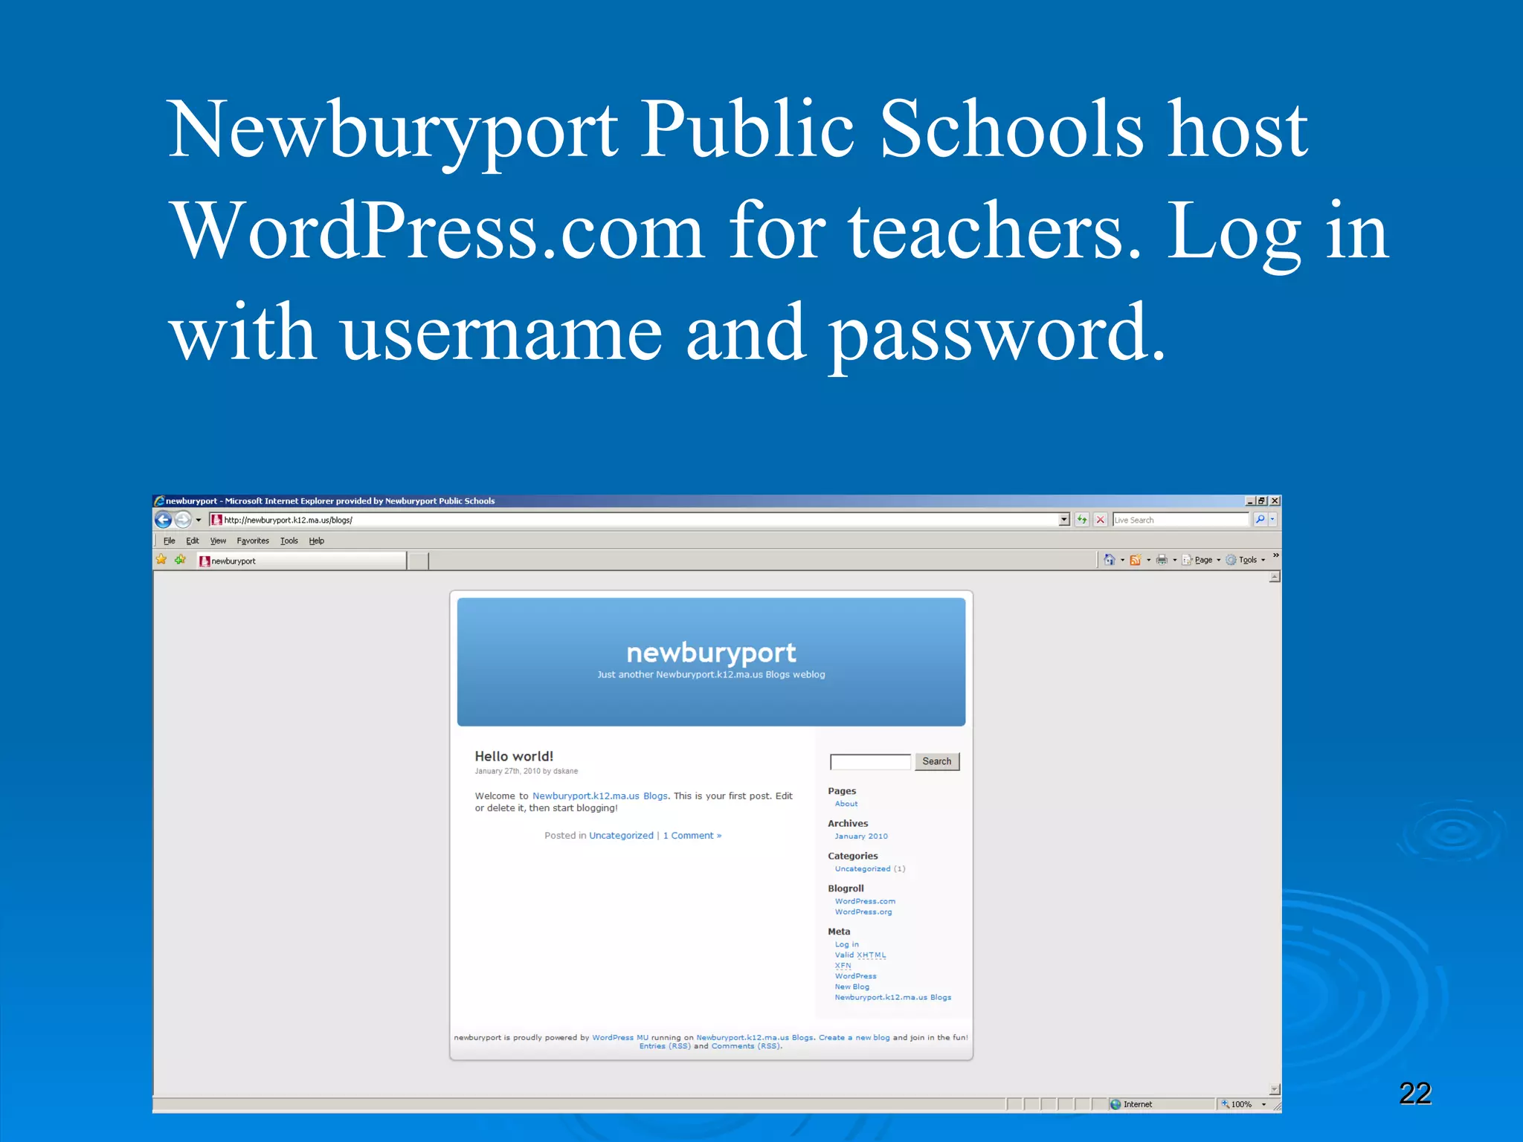Refresh the page with green arrows icon

coord(1082,520)
